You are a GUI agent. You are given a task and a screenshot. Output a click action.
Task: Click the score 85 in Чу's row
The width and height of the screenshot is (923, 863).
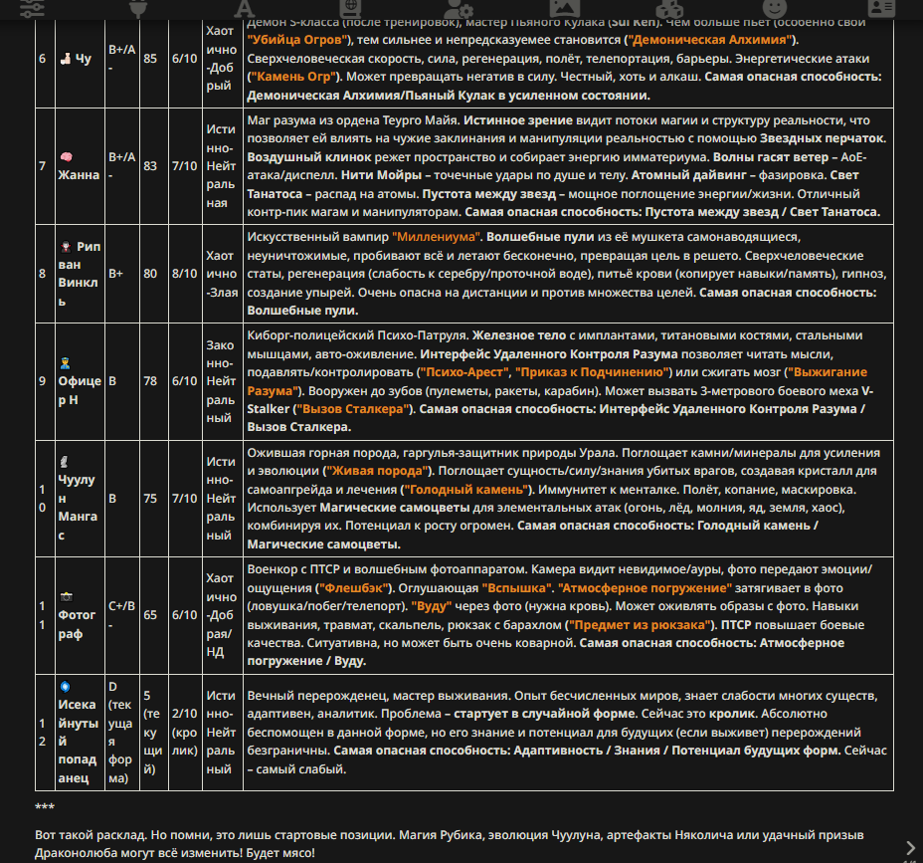(150, 59)
